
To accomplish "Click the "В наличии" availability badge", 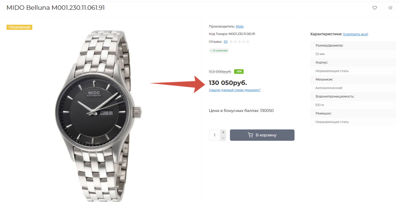I will point(219,50).
